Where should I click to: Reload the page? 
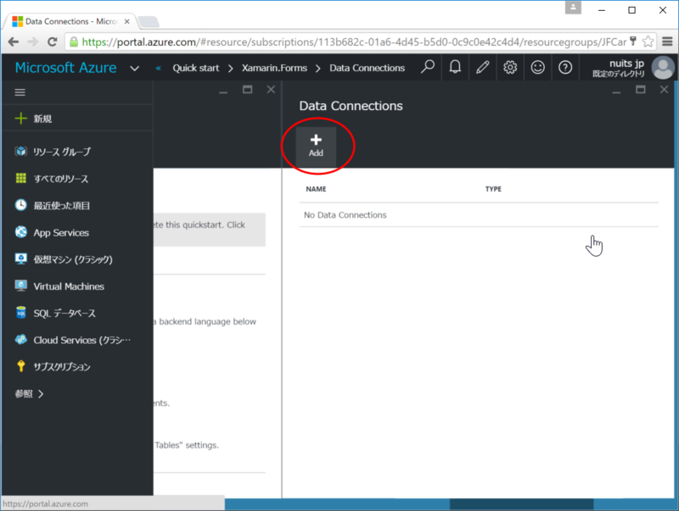52,42
